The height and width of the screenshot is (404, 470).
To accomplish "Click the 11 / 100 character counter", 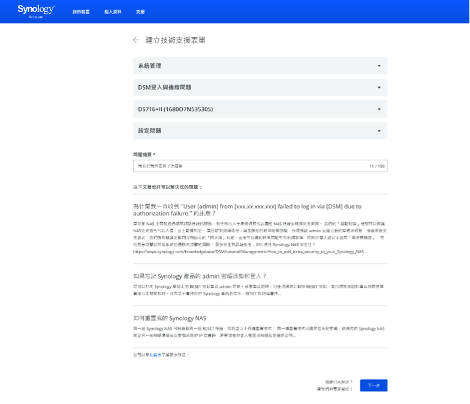I will [x=376, y=166].
